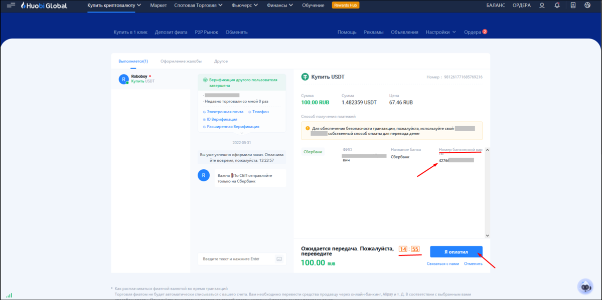
Task: Switch to the Другое tab
Action: pos(221,61)
